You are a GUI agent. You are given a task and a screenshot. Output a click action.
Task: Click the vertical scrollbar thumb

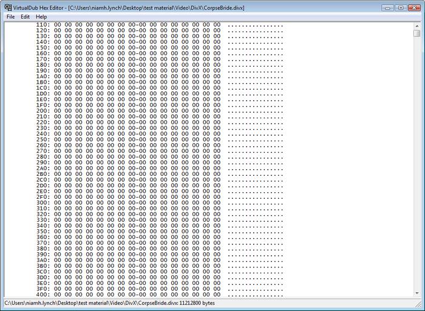click(x=417, y=33)
